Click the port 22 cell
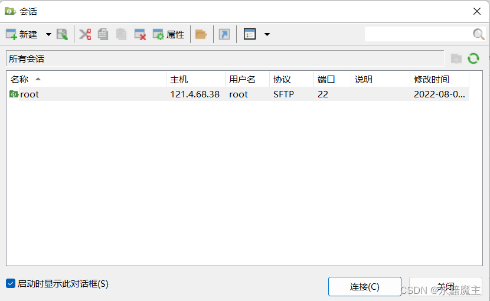Image resolution: width=490 pixels, height=301 pixels. pyautogui.click(x=323, y=94)
